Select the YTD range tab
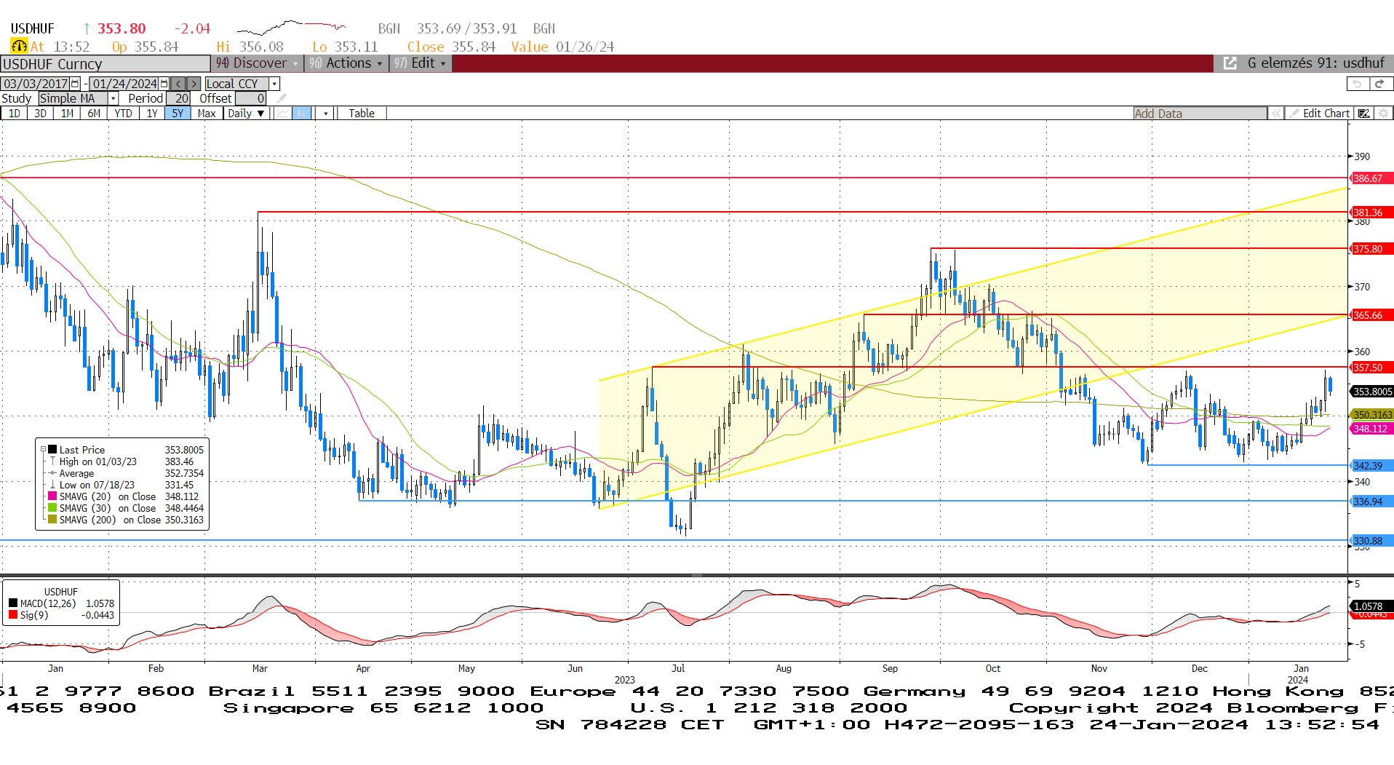Viewport: 1394px width, 765px height. tap(123, 114)
